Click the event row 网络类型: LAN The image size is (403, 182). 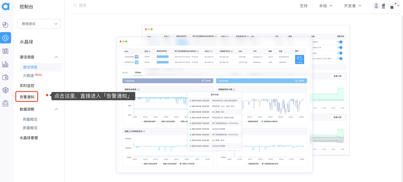215,106
